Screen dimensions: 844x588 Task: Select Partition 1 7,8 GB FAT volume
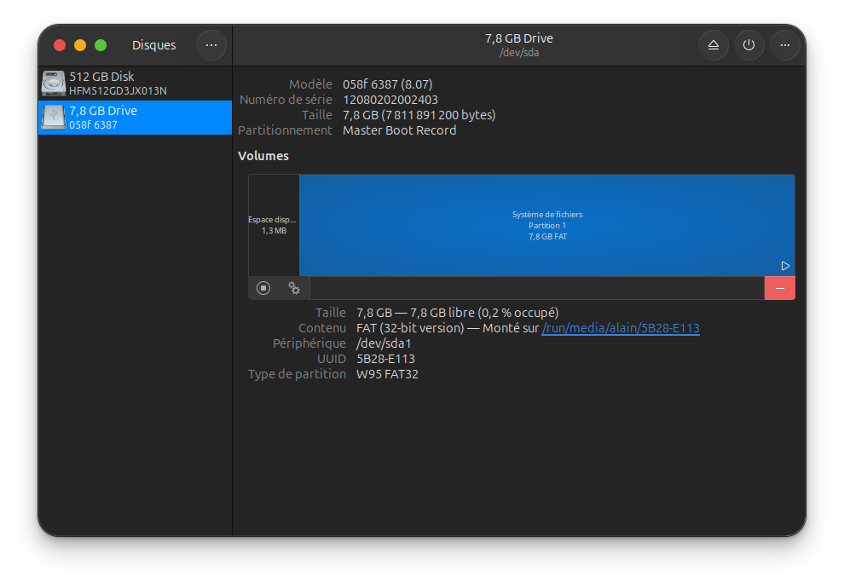point(546,225)
